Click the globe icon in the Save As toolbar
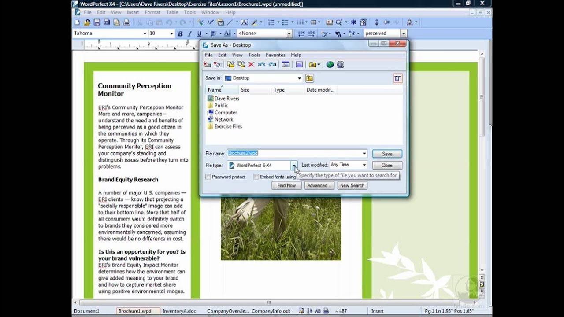The image size is (564, 317). tap(330, 65)
